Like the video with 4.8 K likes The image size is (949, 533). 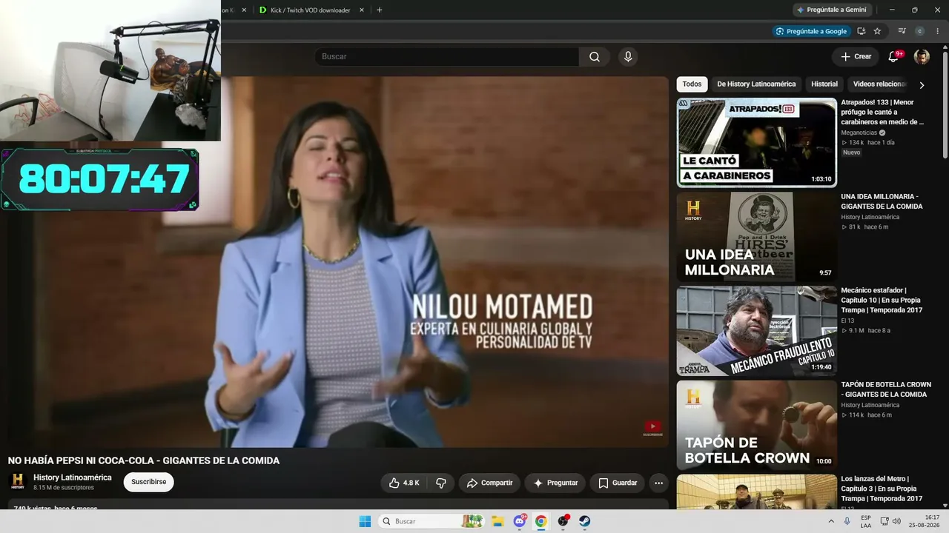click(404, 483)
